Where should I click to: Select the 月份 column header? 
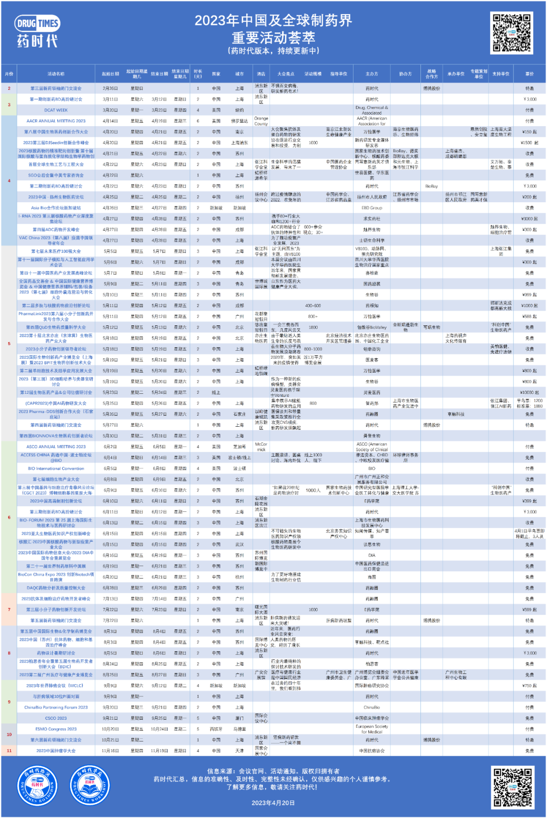[9, 74]
